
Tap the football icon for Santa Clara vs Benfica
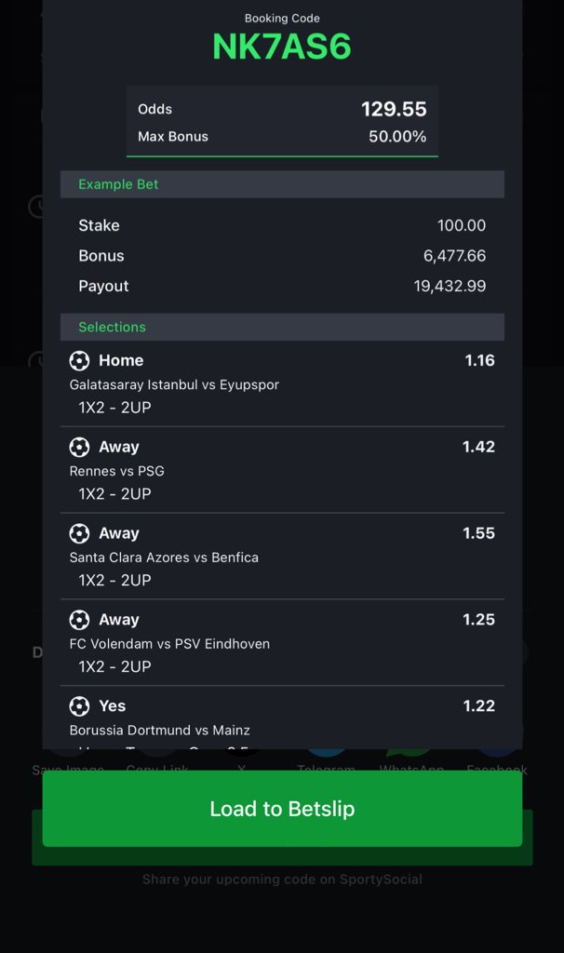[79, 533]
